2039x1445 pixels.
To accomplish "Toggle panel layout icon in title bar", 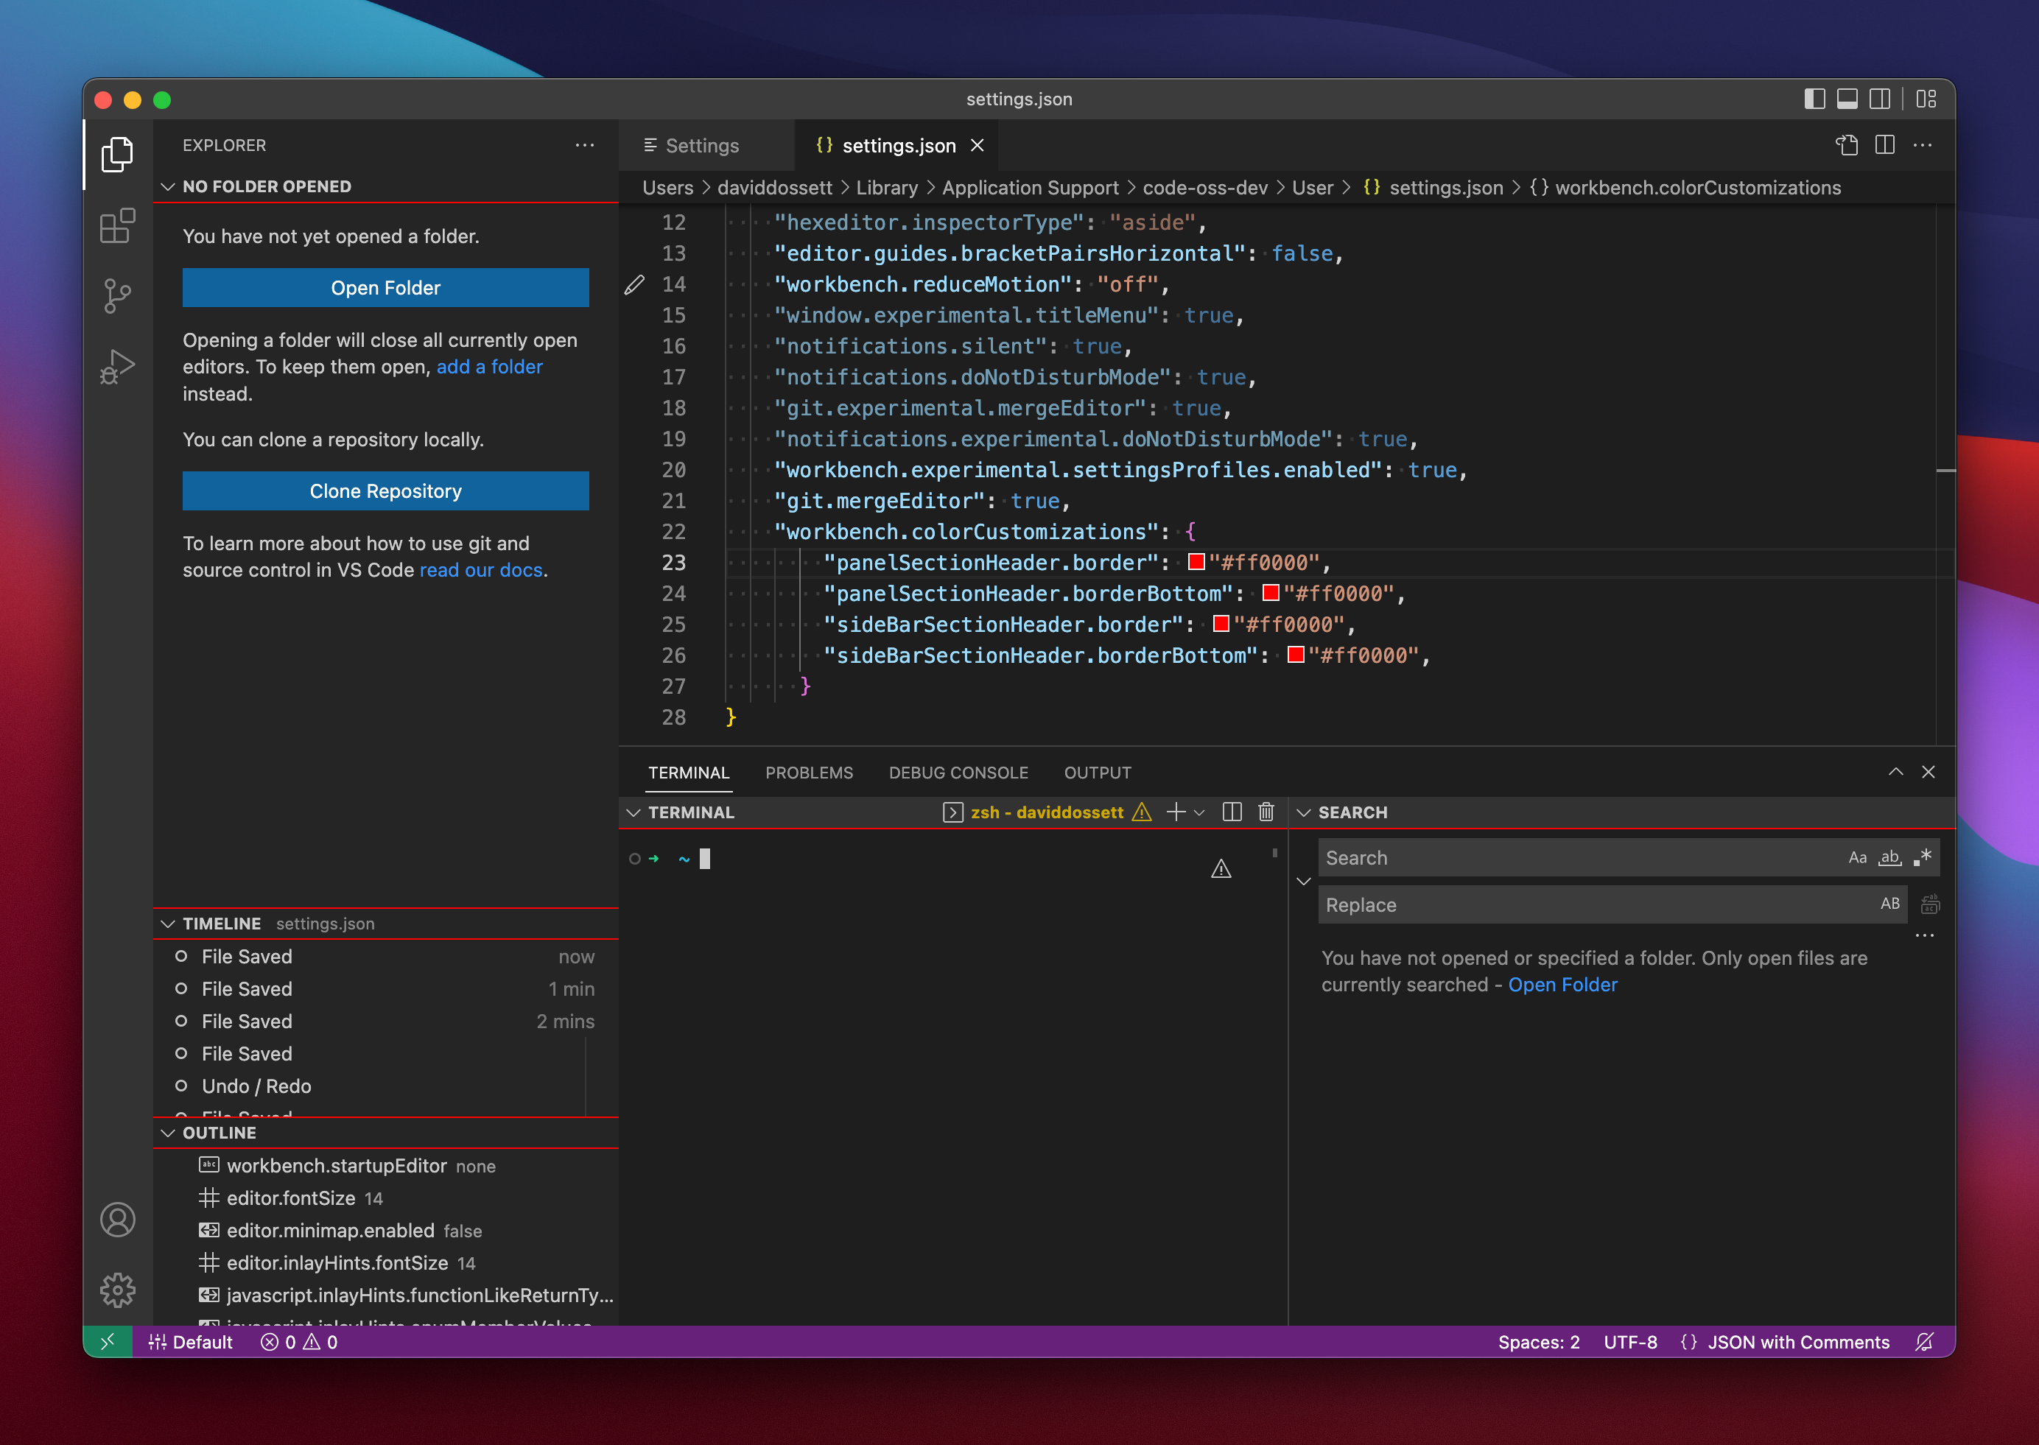I will [1847, 99].
